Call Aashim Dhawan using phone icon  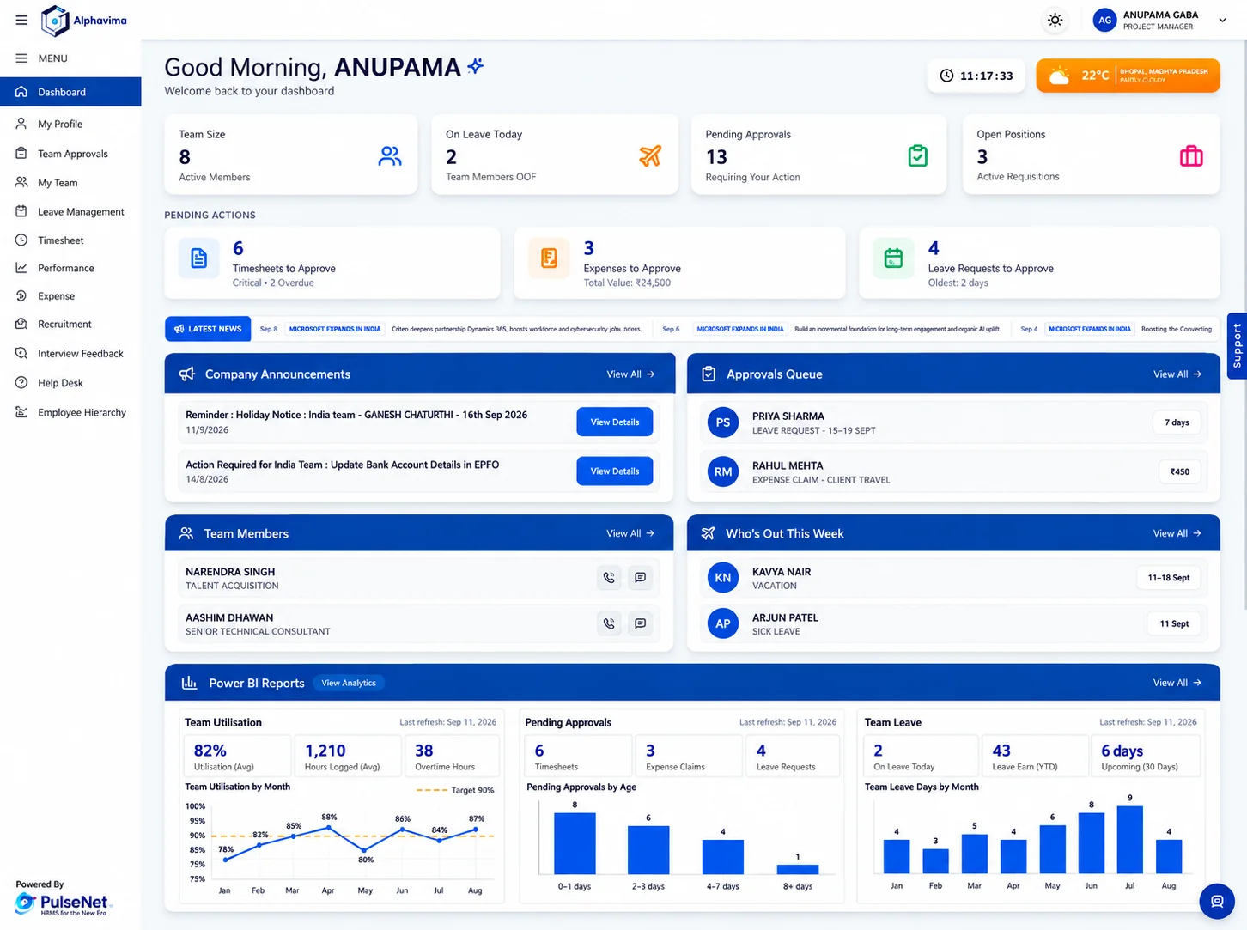tap(609, 623)
